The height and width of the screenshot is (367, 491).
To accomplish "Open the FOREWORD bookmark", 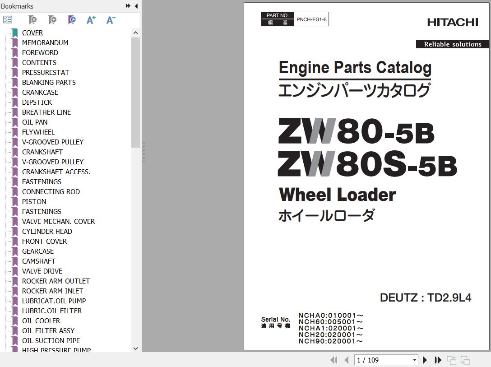I will [x=40, y=53].
